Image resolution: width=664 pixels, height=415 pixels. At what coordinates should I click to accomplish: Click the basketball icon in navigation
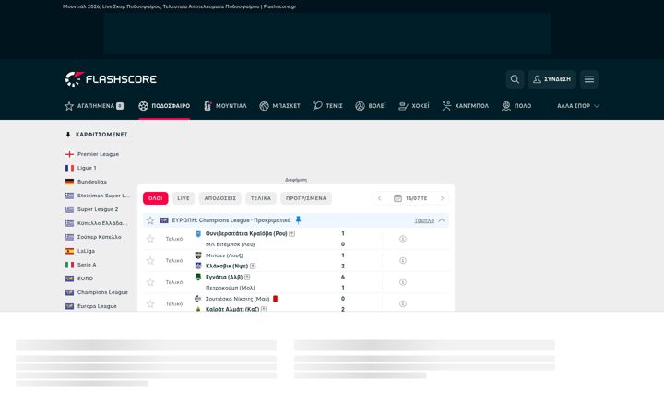[265, 106]
